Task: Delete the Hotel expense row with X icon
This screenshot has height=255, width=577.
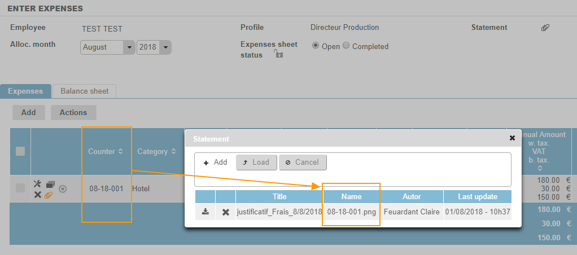Action: [37, 195]
